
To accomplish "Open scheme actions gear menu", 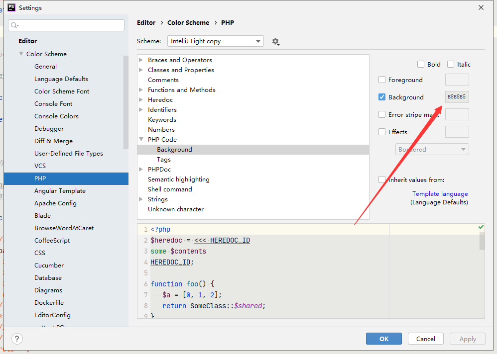I will [275, 41].
